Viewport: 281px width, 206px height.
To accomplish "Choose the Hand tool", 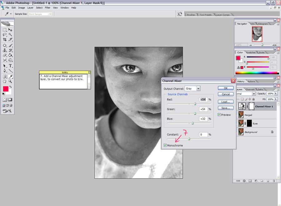I will click(5, 82).
